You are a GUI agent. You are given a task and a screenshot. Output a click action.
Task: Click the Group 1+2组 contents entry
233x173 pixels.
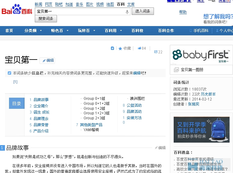94,109
